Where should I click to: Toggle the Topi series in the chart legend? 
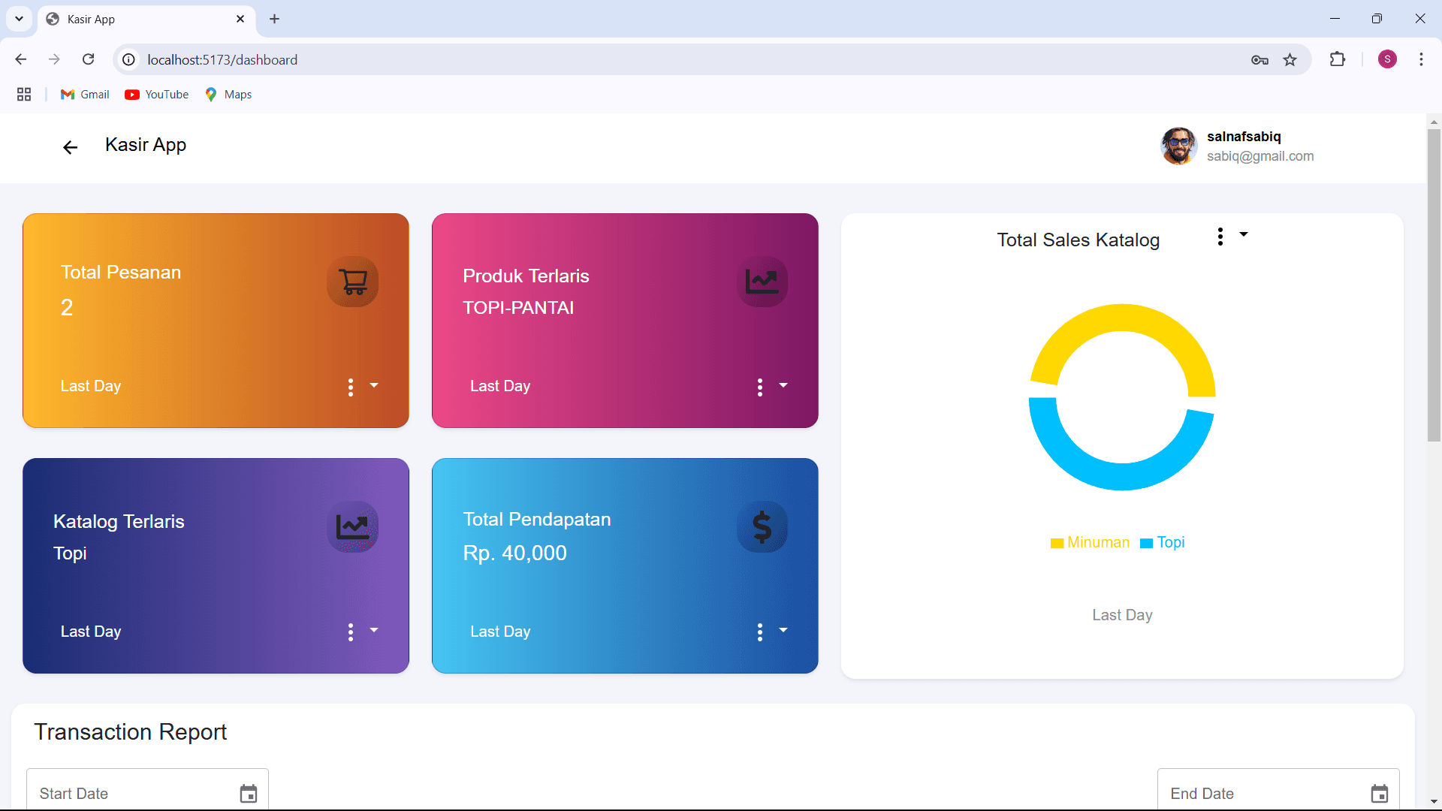pos(1163,542)
